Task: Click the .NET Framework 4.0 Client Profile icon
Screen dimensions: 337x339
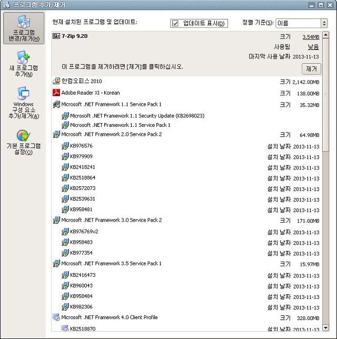Action: coord(56,317)
